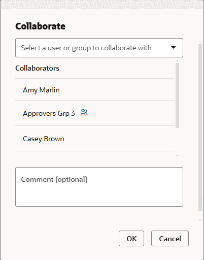Click the dialog's outer vertical scrollbar thumb

(x=200, y=127)
